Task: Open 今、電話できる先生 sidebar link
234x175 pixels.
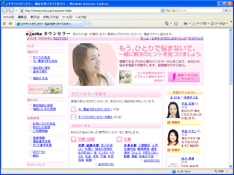Action: tap(45, 61)
